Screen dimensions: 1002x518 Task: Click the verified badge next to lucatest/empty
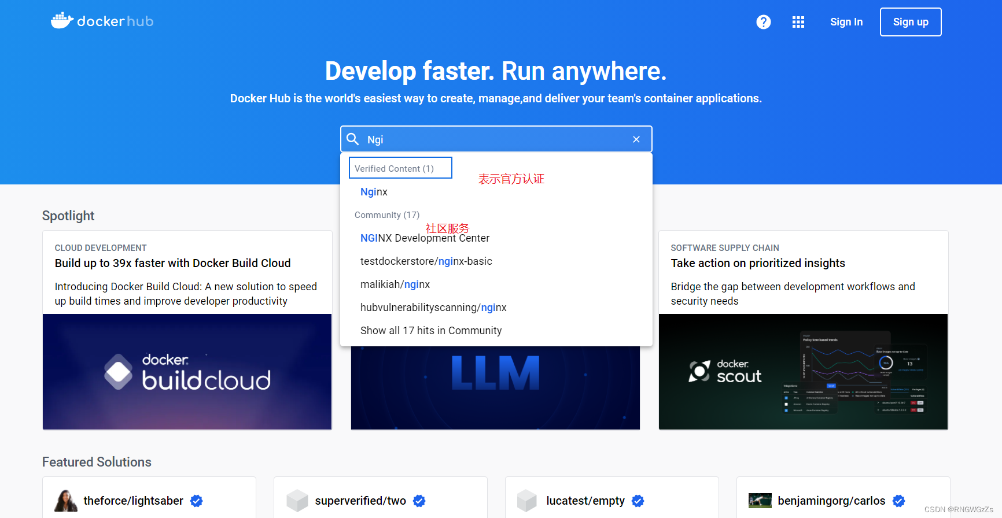[x=638, y=501]
